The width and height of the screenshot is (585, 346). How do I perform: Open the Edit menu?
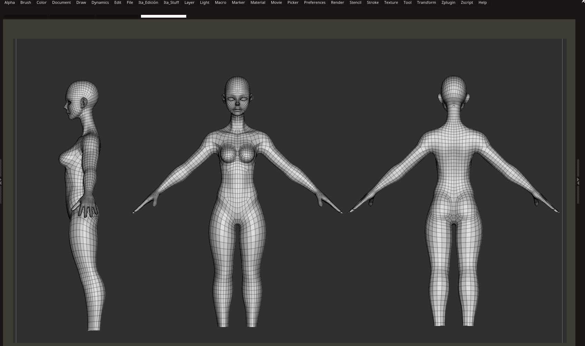(x=118, y=2)
